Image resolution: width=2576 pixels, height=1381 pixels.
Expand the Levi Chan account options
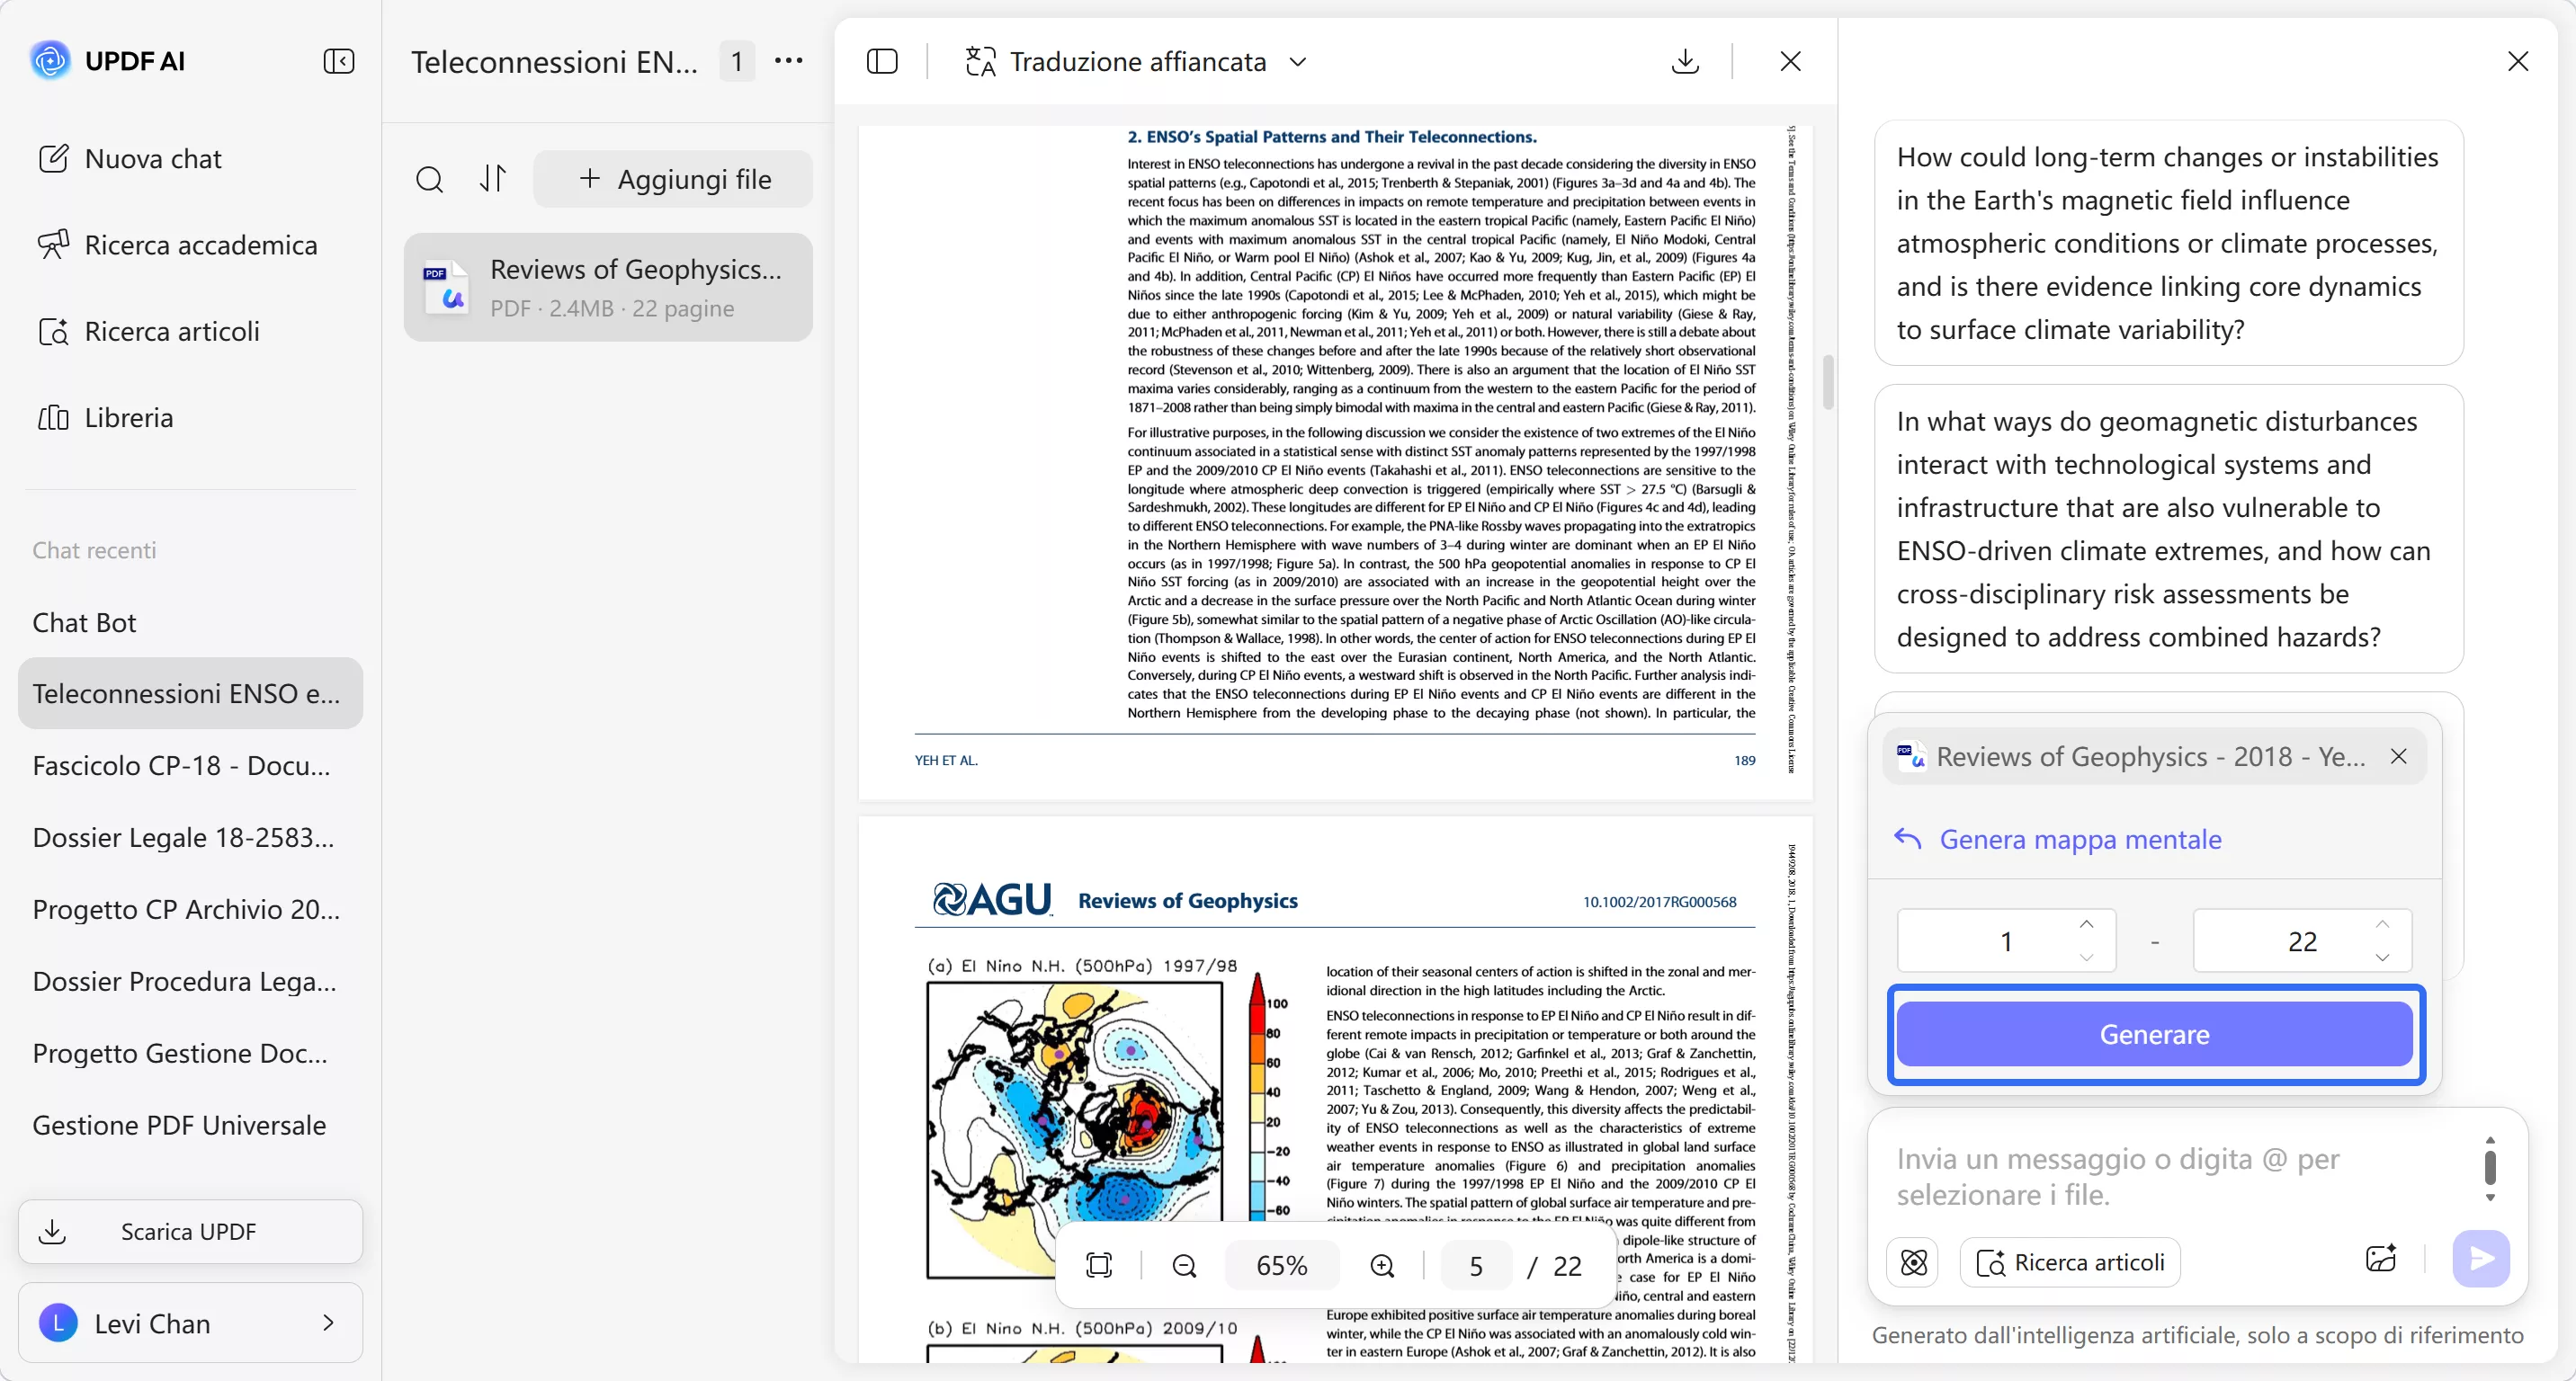(x=329, y=1322)
